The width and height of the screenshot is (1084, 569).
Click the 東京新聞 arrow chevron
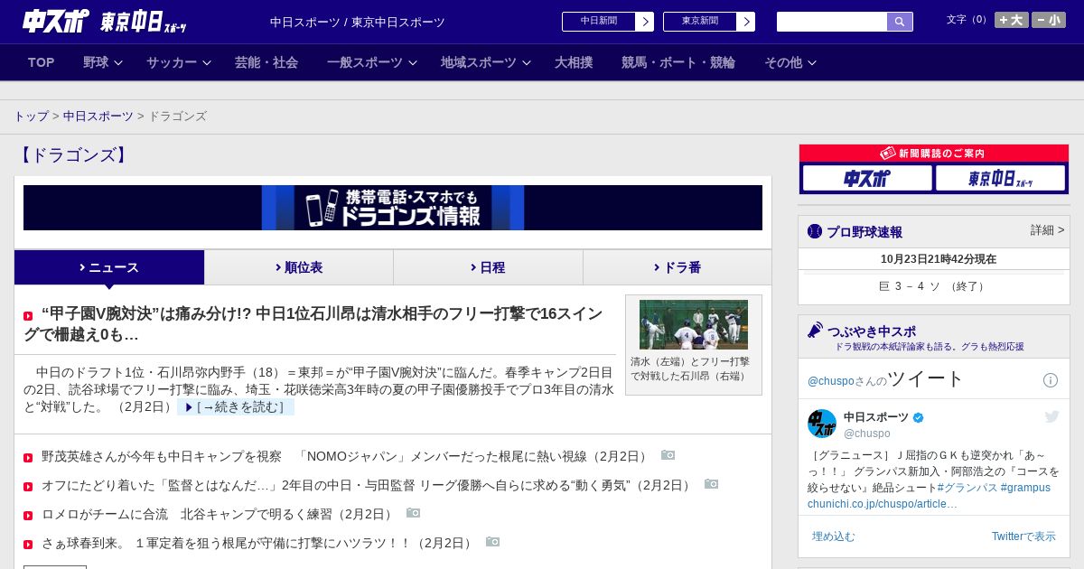point(746,22)
